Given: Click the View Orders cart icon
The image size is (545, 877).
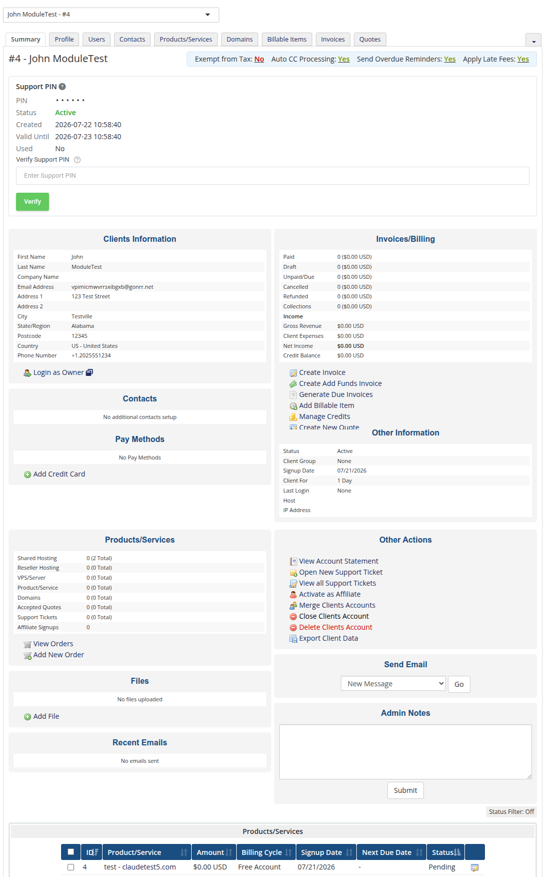Looking at the screenshot, I should click(28, 644).
